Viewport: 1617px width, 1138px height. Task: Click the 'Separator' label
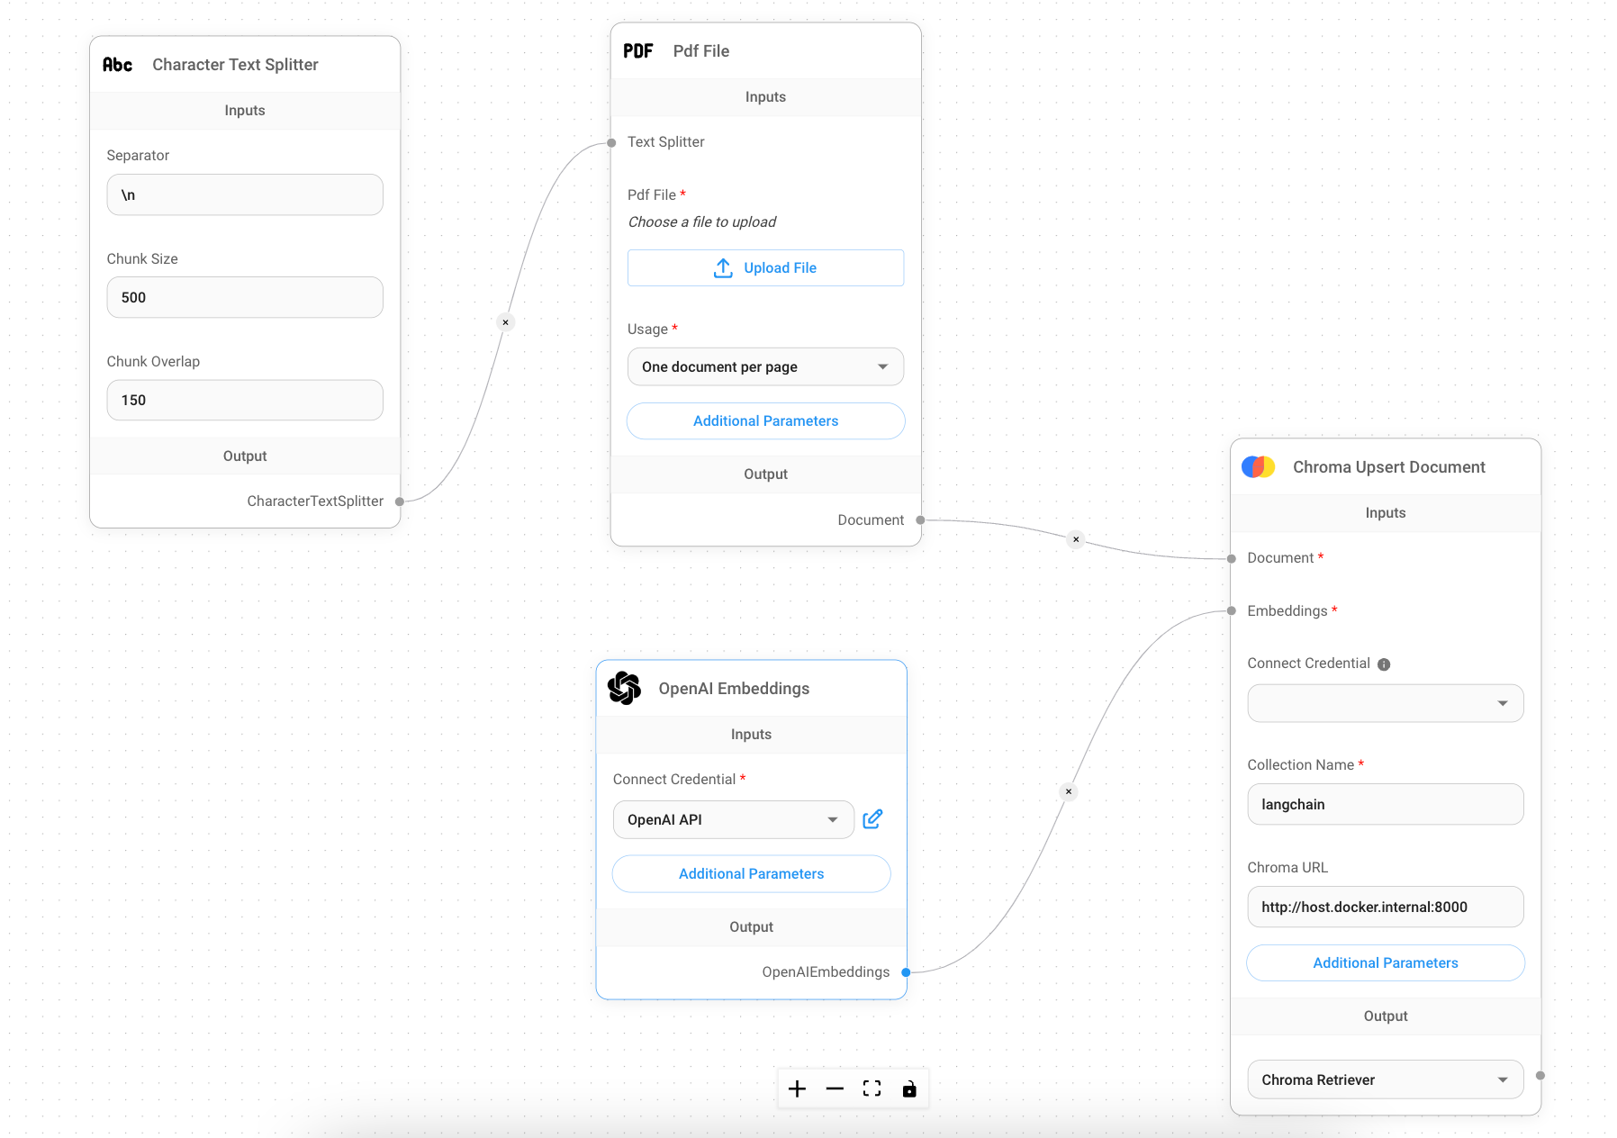click(x=138, y=156)
